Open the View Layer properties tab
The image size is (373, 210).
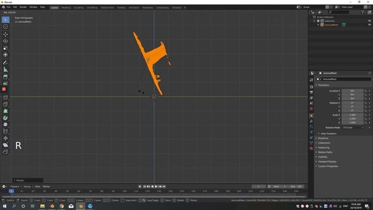311,98
